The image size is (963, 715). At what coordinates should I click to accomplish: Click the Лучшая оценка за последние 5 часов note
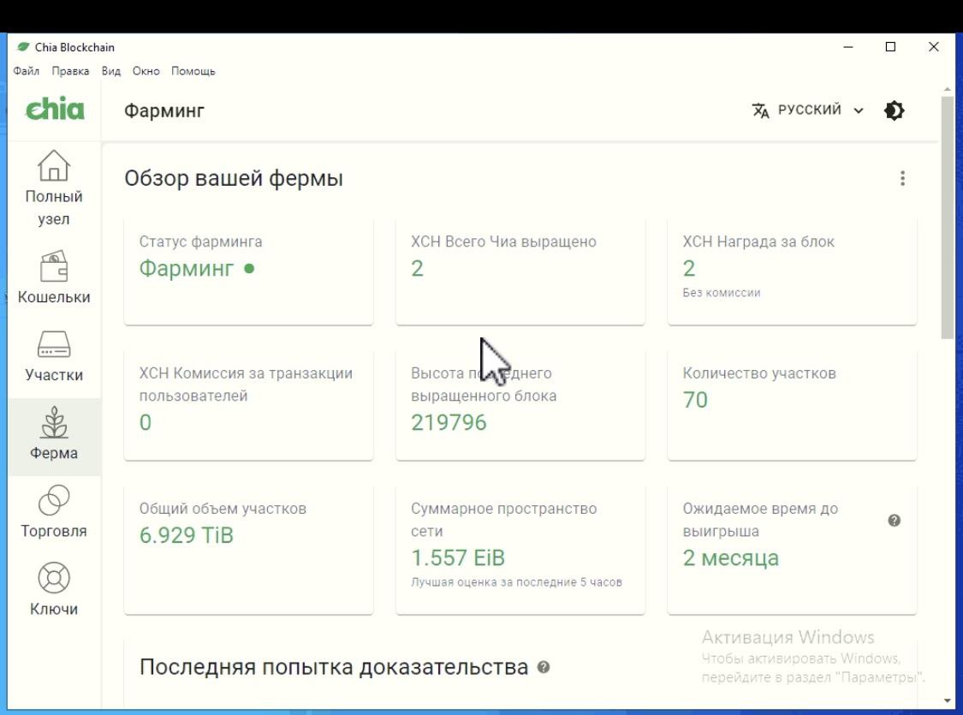516,582
